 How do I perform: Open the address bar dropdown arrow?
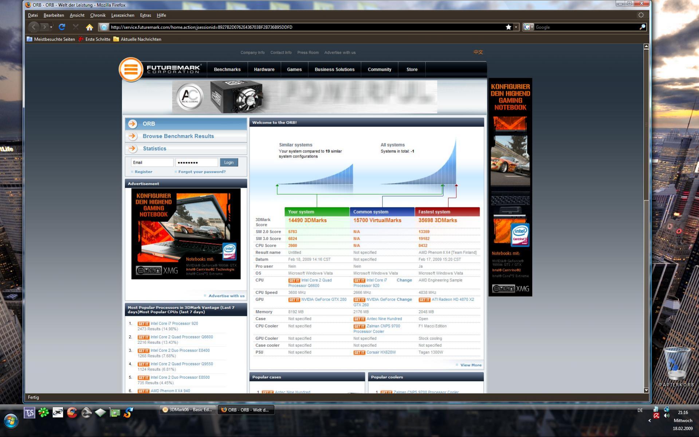(x=516, y=27)
